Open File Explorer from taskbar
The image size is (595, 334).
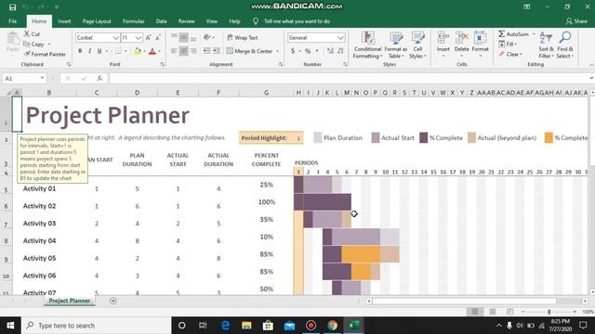point(246,326)
